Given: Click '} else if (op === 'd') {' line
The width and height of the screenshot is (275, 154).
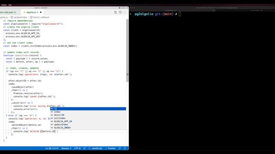Looking at the screenshot, I should coord(21,115).
